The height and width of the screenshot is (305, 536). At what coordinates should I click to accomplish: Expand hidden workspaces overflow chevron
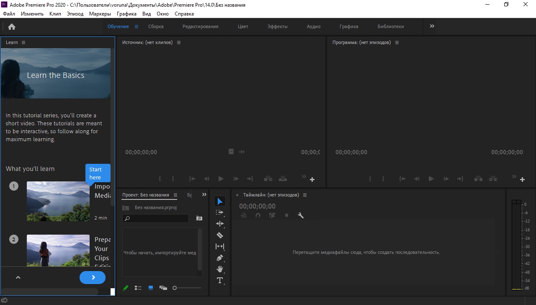[432, 26]
